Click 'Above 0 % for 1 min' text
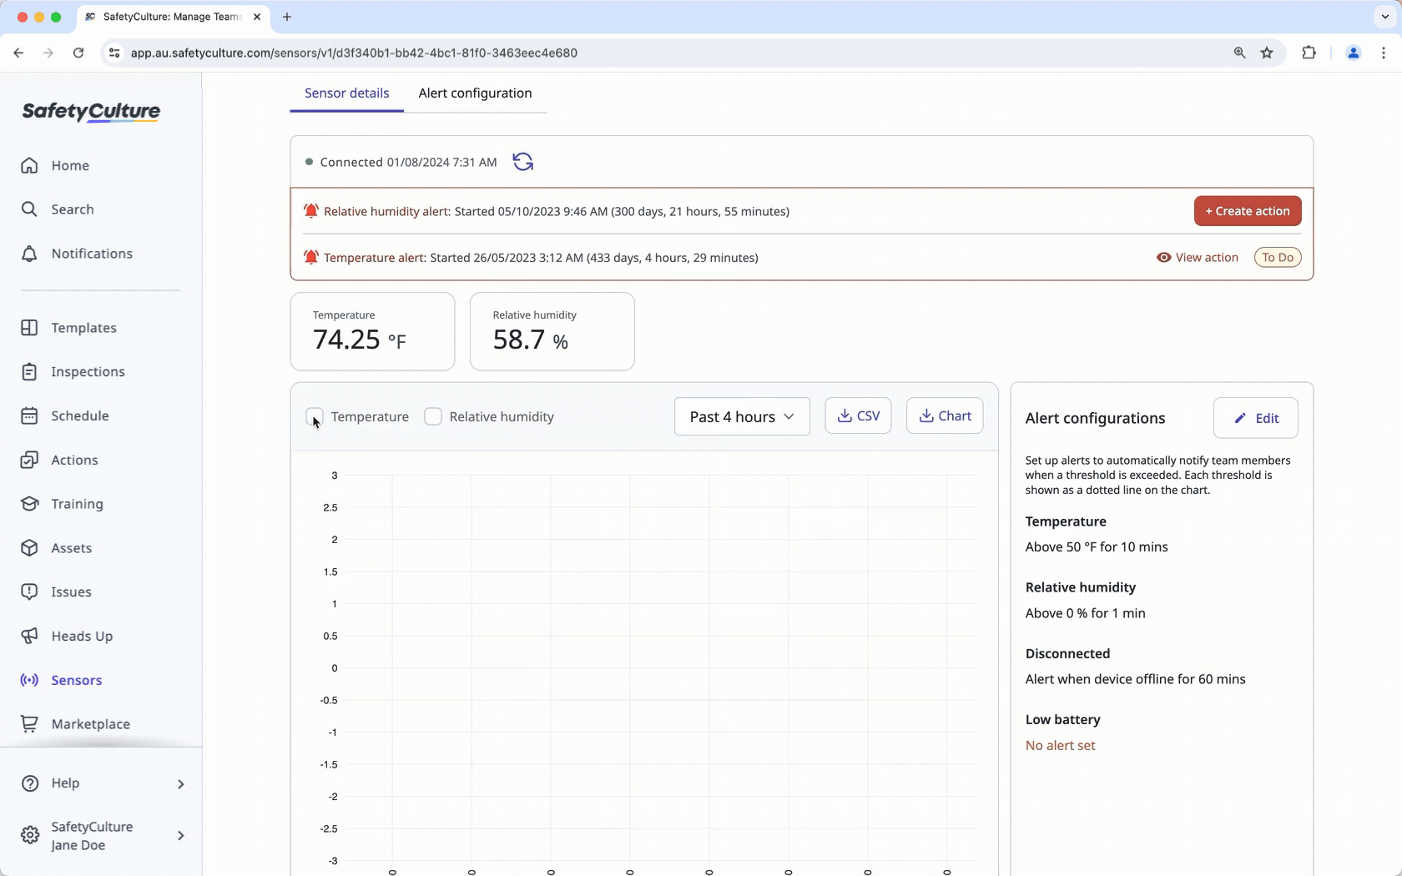The height and width of the screenshot is (876, 1402). pos(1086,613)
